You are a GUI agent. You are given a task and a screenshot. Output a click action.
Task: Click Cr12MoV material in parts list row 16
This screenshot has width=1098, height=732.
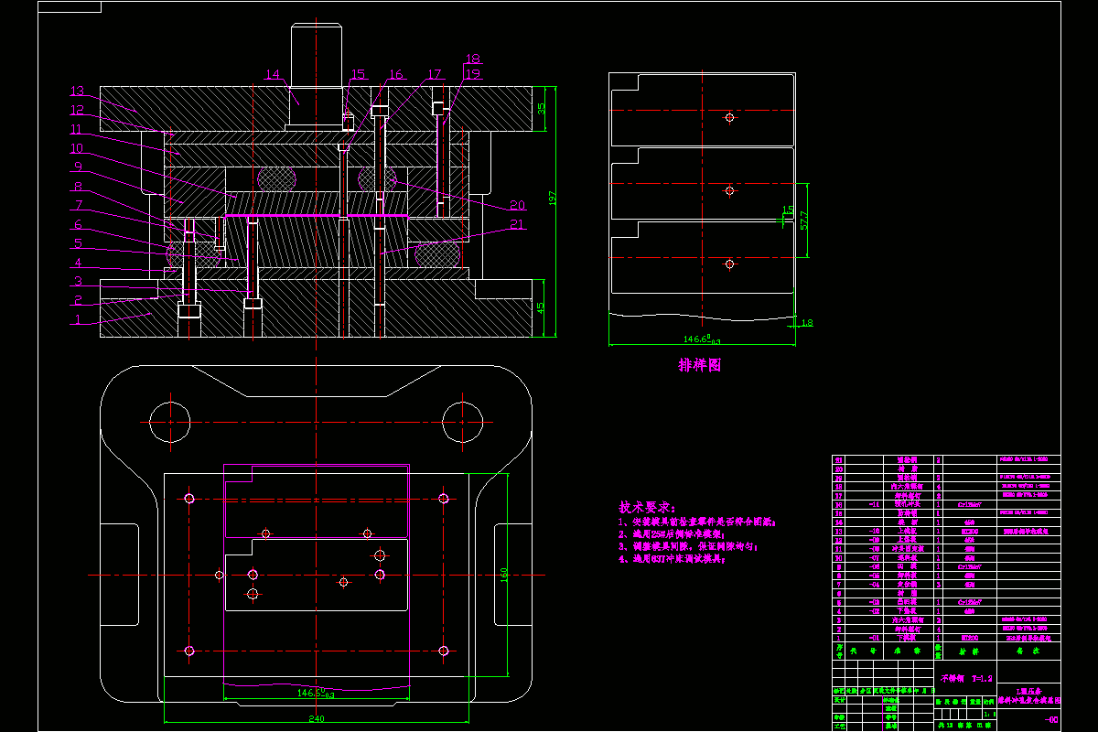969,504
